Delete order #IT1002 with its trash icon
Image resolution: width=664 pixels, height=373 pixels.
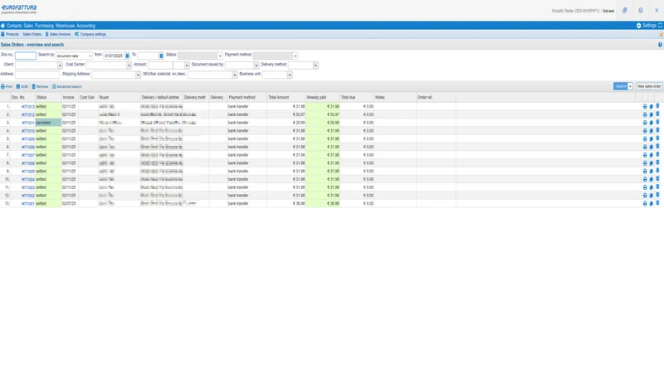[x=657, y=195]
